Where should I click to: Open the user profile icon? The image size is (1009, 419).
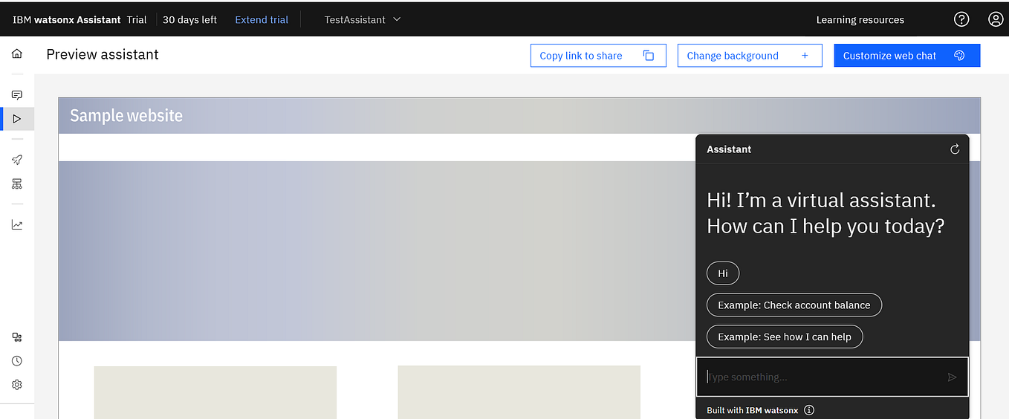[996, 19]
